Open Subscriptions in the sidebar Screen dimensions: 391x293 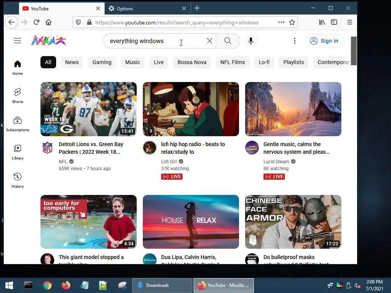[x=18, y=124]
